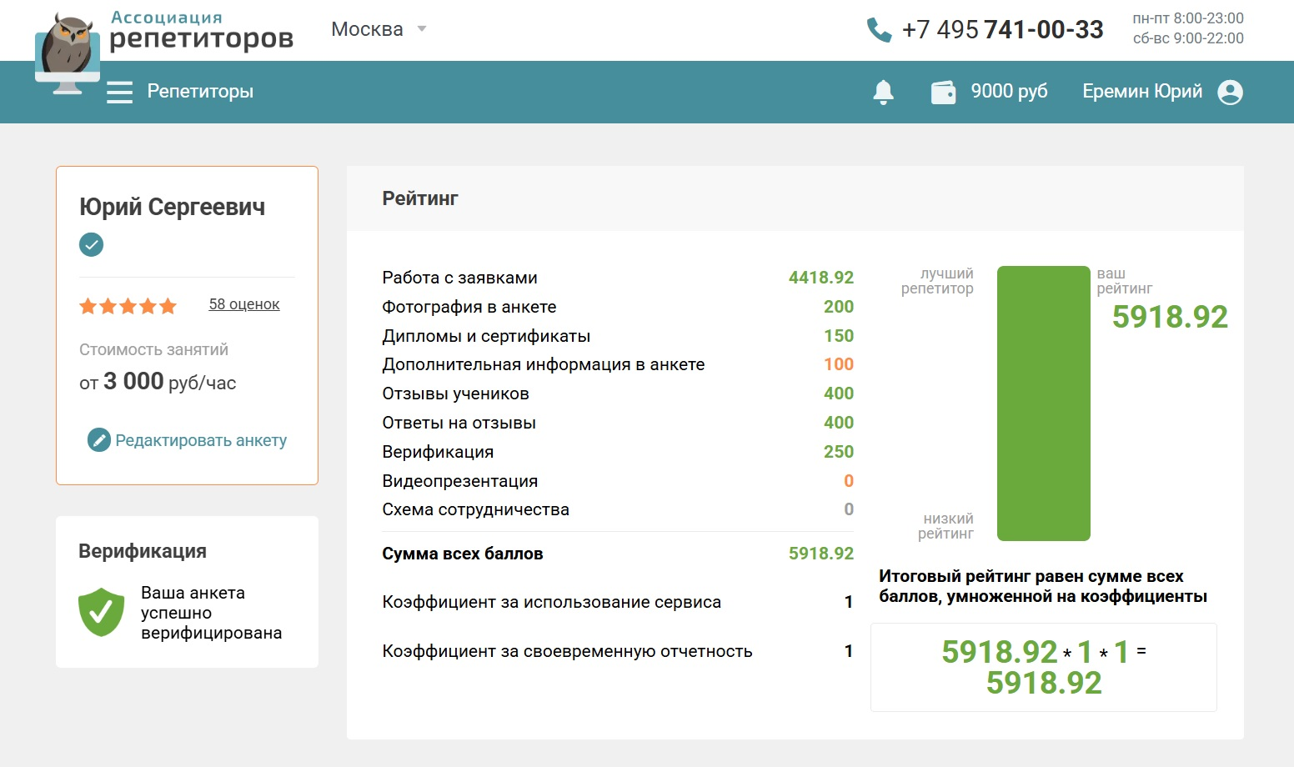
Task: Click the wallet balance icon
Action: (x=943, y=92)
